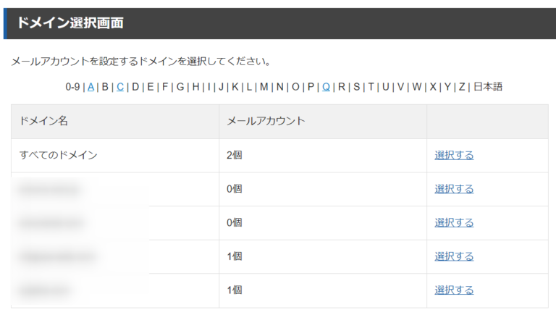Viewport: 556px width, 315px height.
Task: Click 選択する for first domain with 0個 accounts
Action: click(454, 189)
